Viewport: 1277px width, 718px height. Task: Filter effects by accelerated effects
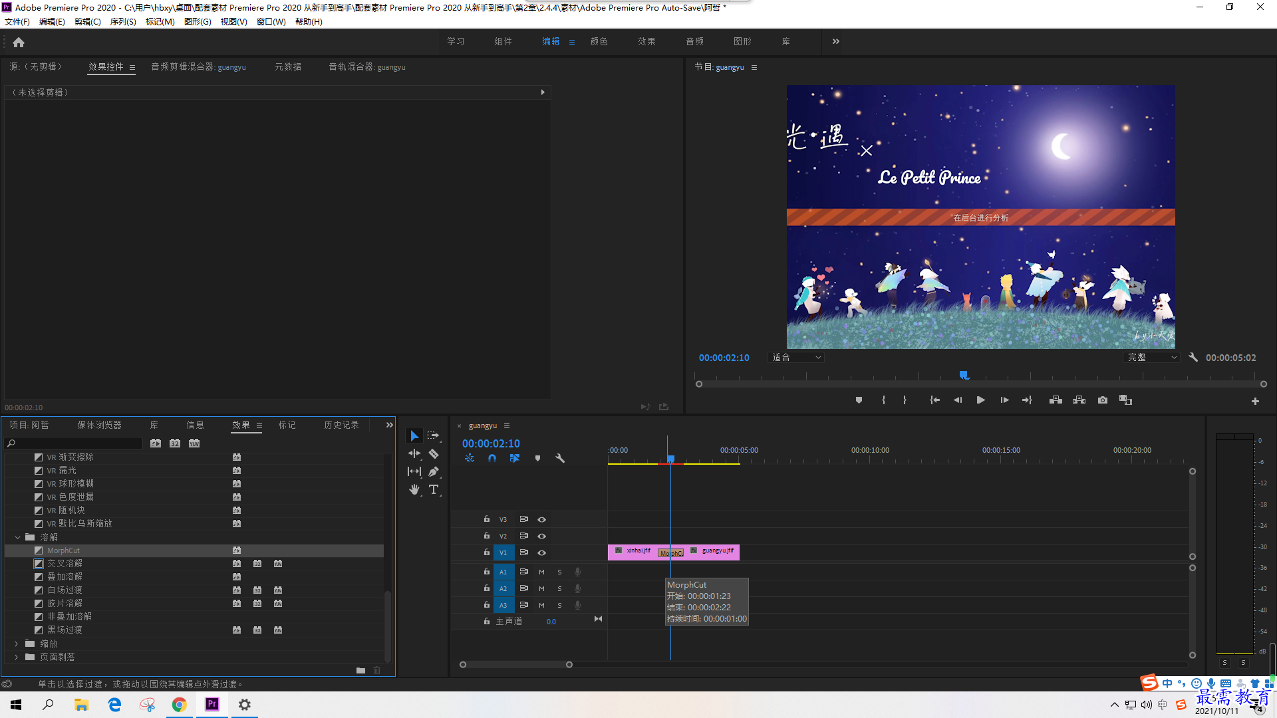click(x=156, y=443)
